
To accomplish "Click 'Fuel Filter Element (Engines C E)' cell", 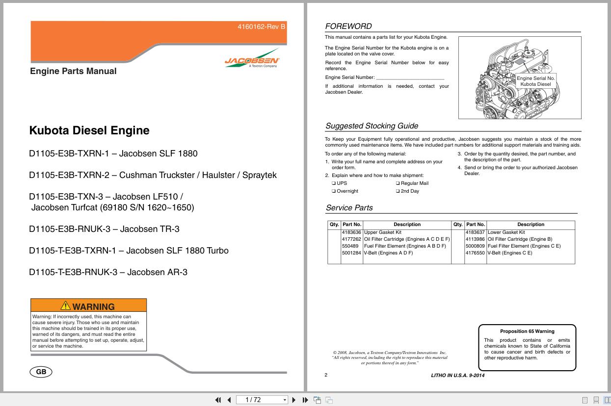I will click(524, 246).
